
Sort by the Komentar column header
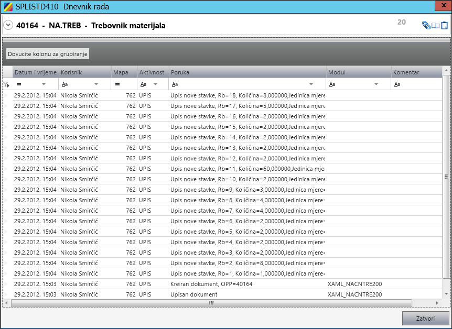coord(416,72)
